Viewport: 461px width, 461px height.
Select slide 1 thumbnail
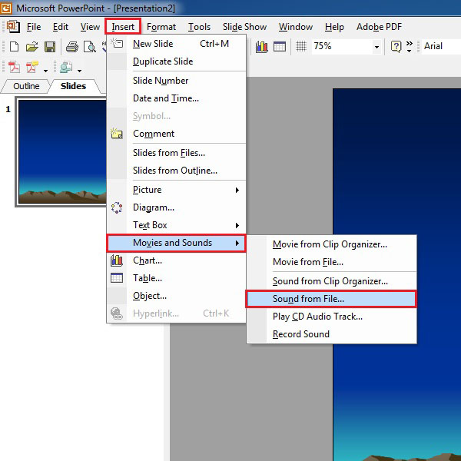pyautogui.click(x=62, y=152)
